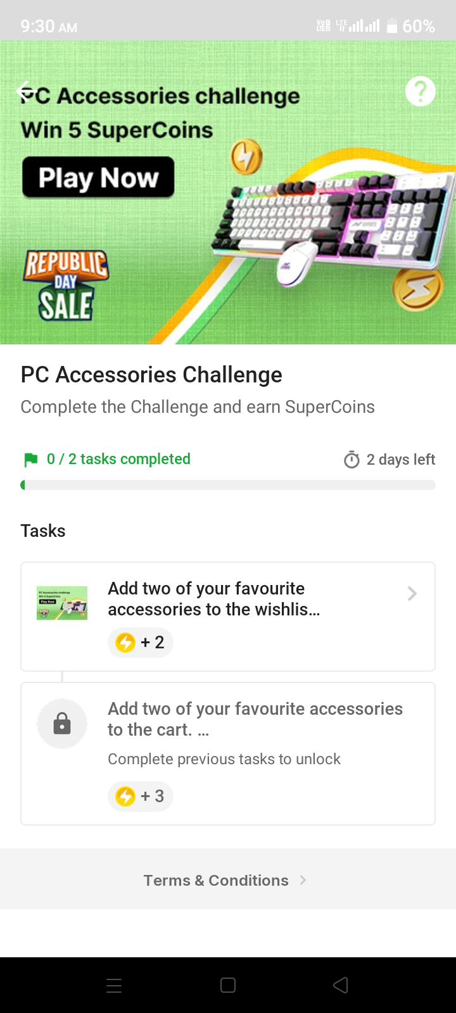This screenshot has width=456, height=1013.
Task: Expand the wishlist task via its chevron
Action: [x=412, y=593]
